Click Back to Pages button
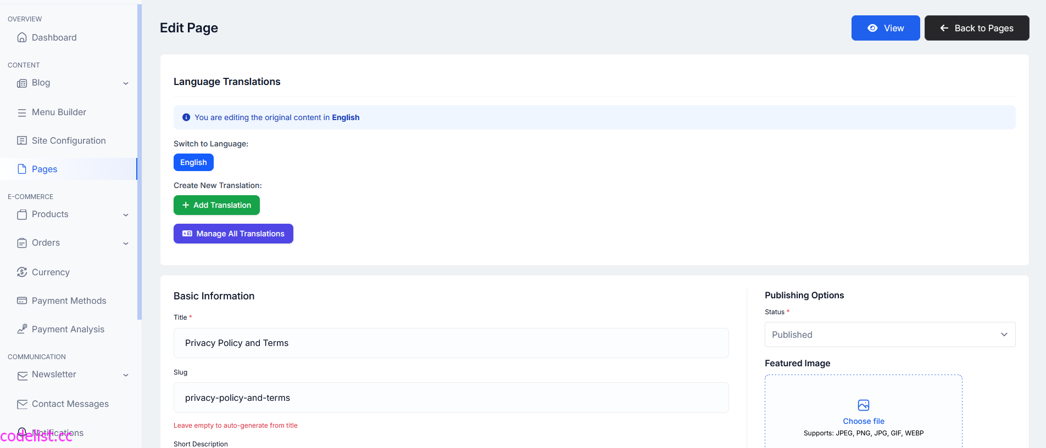 tap(977, 28)
